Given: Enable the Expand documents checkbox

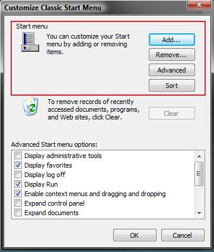Looking at the screenshot, I should click(x=18, y=213).
